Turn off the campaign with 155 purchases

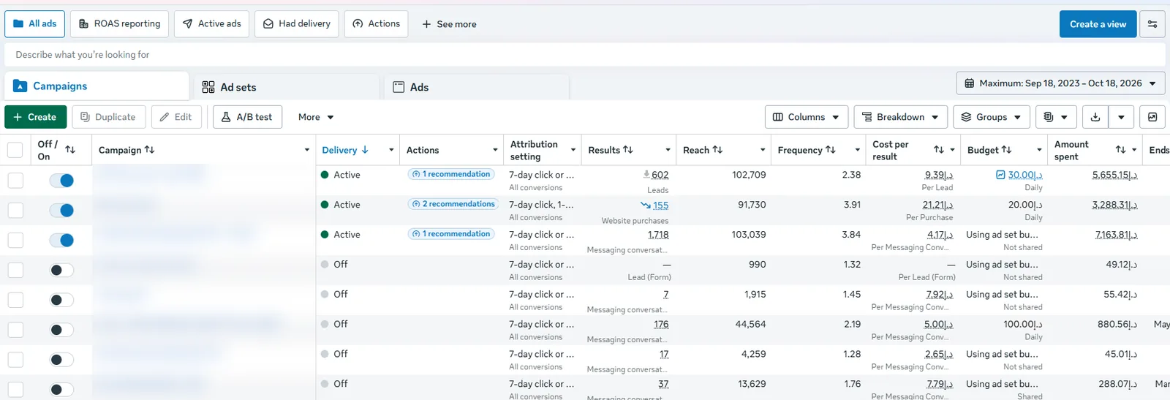tap(61, 210)
